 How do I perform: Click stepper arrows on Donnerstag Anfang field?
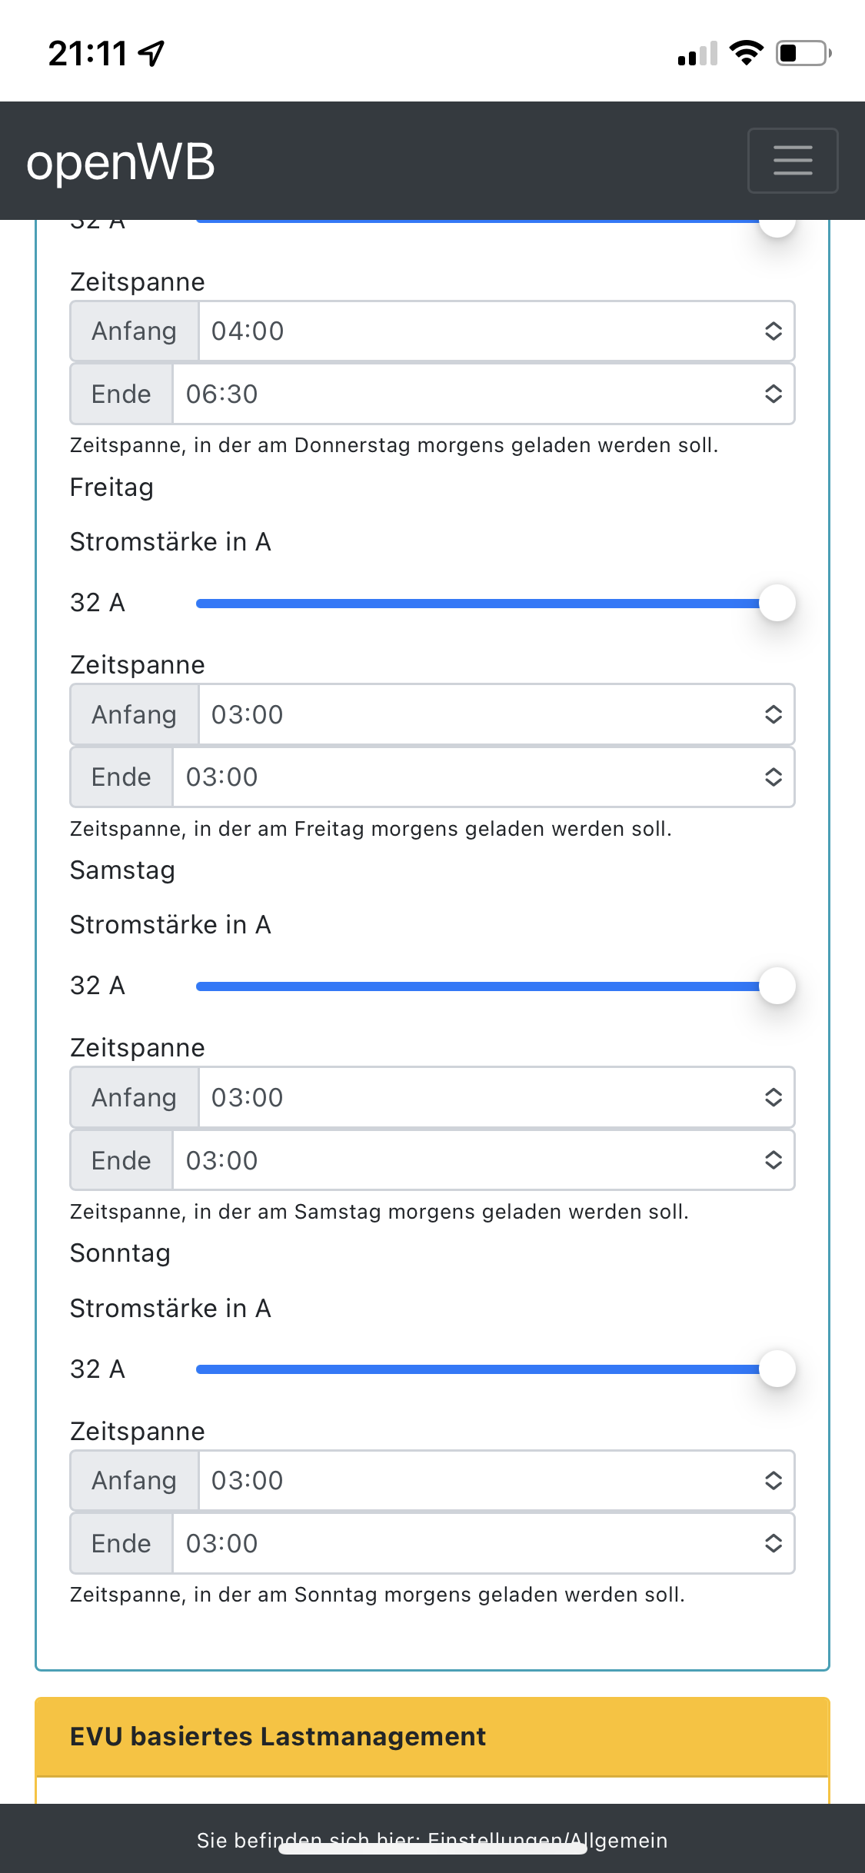(773, 331)
